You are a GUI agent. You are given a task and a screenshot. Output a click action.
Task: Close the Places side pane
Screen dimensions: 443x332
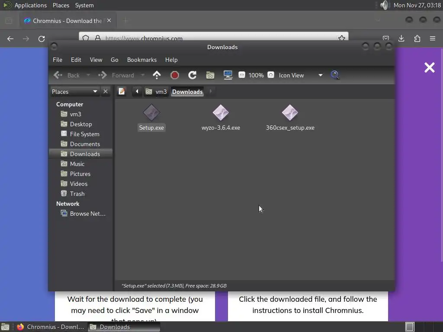(106, 92)
